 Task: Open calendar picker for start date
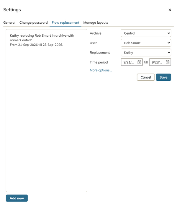coord(139,62)
